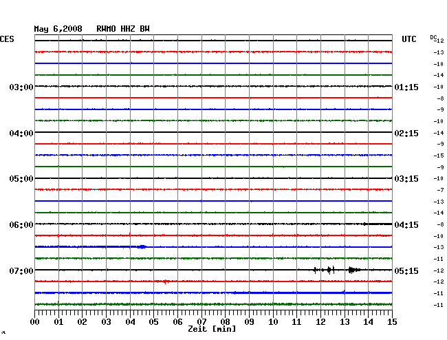The image size is (447, 340).
Task: Click the "-7" DC offset value
Action: [x=440, y=190]
